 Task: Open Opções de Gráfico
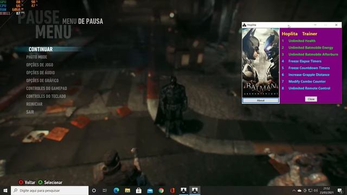tap(42, 81)
